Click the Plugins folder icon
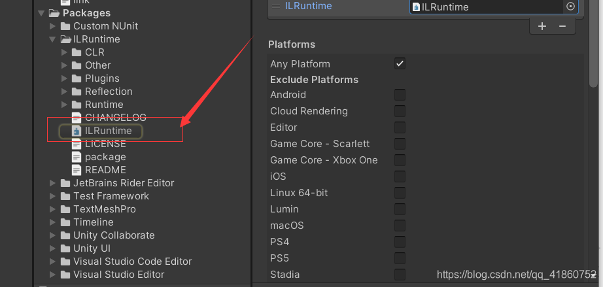Screen dimensions: 603x287 click(77, 78)
